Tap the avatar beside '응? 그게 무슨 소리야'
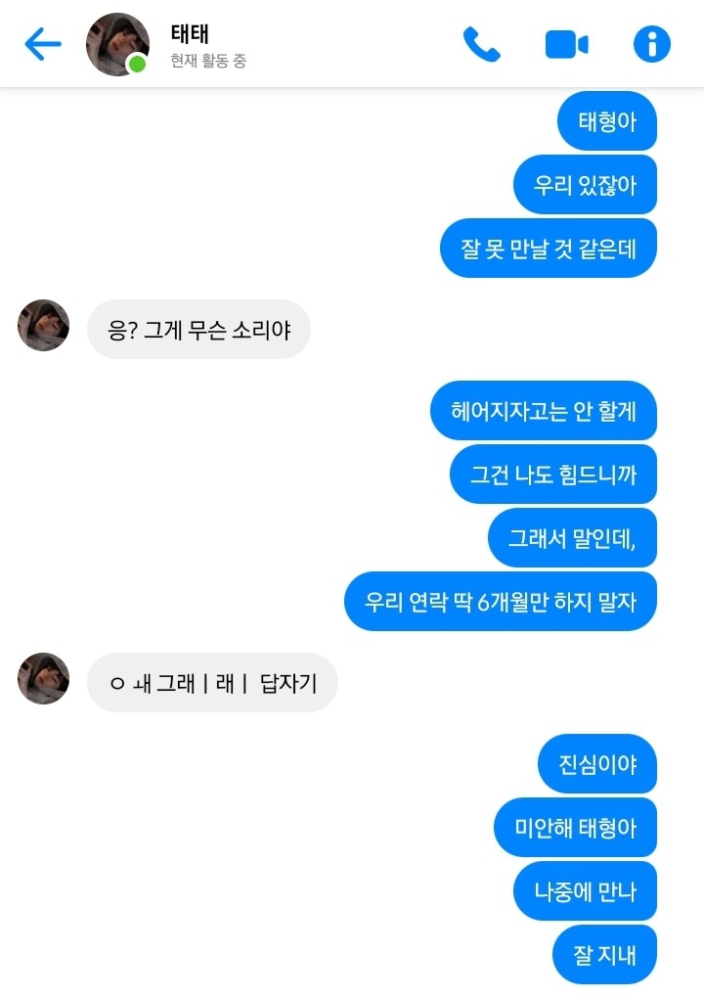Screen dimensions: 704x997 point(43,326)
